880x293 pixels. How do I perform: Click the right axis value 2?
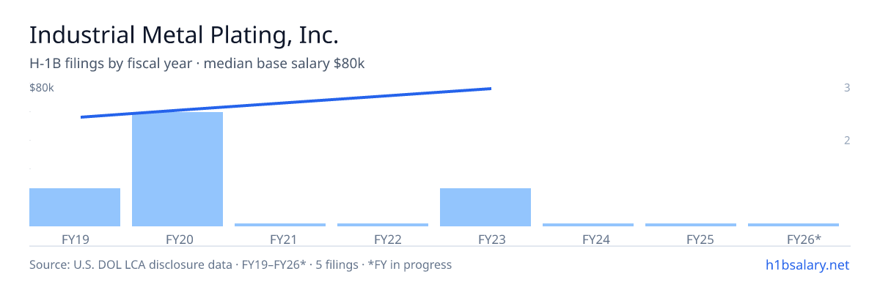[847, 140]
